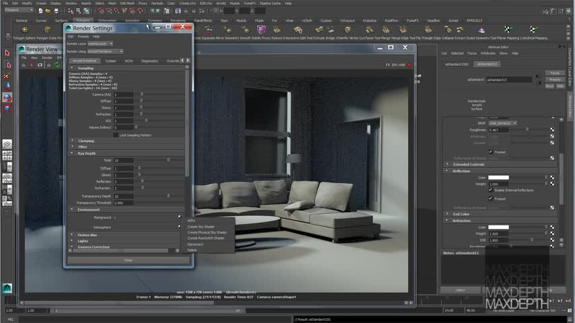
Task: Click the Reflection Color white swatch
Action: coord(498,178)
